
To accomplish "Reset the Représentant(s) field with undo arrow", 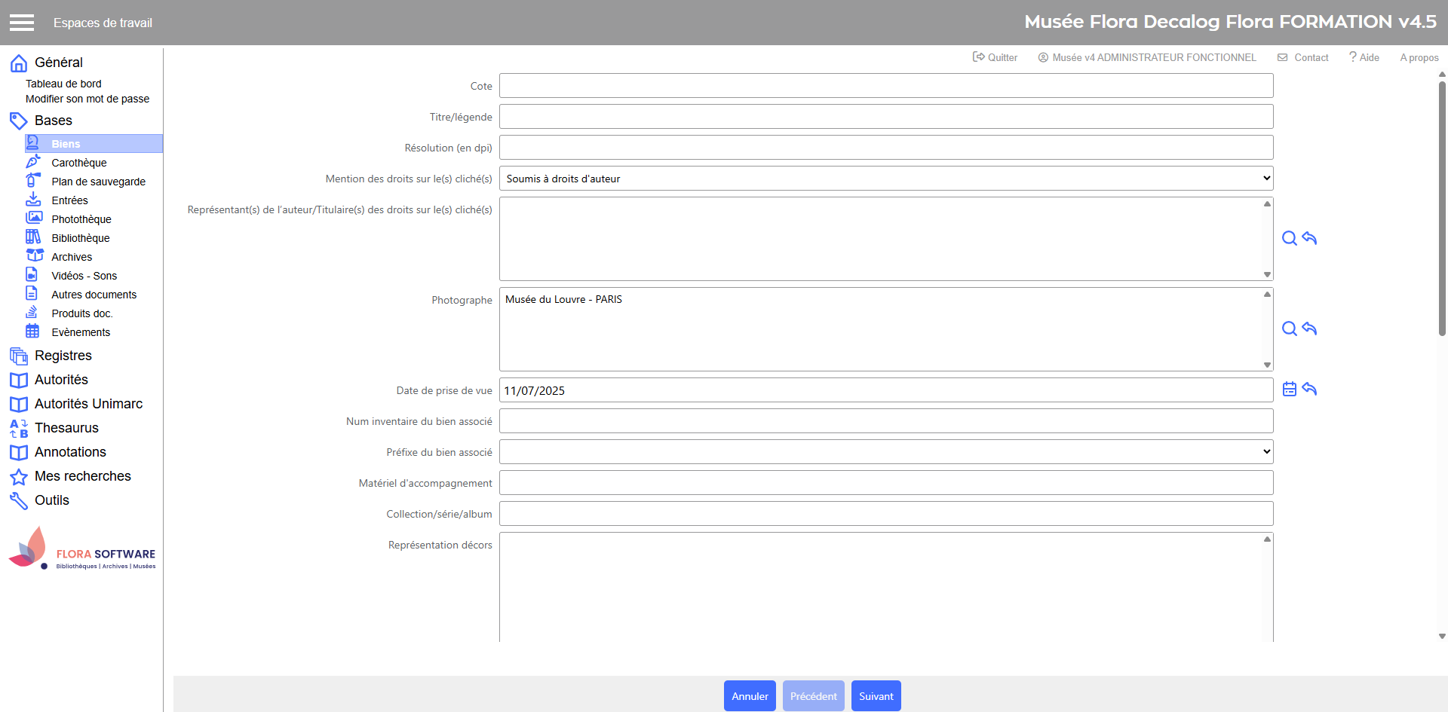I will coord(1309,239).
